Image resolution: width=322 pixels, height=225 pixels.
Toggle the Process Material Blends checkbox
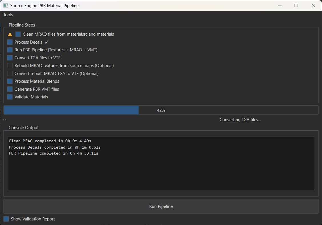click(x=10, y=81)
